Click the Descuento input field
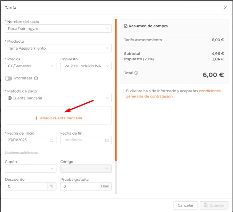 [x=26, y=186]
